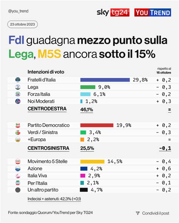Click the Forza Italia party logo
The width and height of the screenshot is (179, 223).
[x=18, y=94]
